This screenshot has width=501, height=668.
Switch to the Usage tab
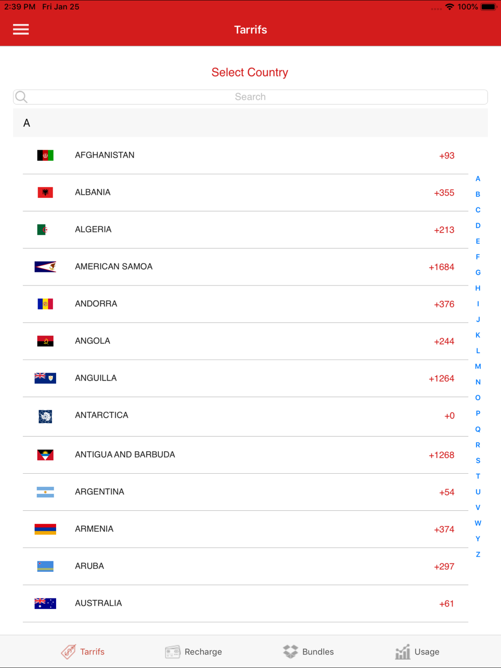(x=417, y=651)
